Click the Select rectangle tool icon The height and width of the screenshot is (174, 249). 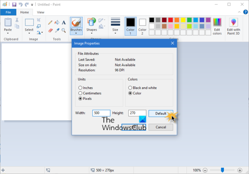click(x=29, y=22)
